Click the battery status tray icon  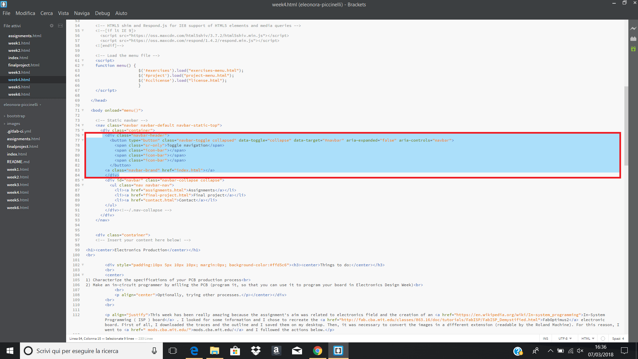(561, 351)
